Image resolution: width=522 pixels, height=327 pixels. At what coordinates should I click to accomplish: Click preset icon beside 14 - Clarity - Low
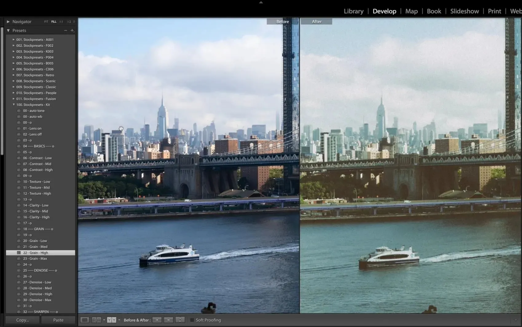click(x=19, y=205)
